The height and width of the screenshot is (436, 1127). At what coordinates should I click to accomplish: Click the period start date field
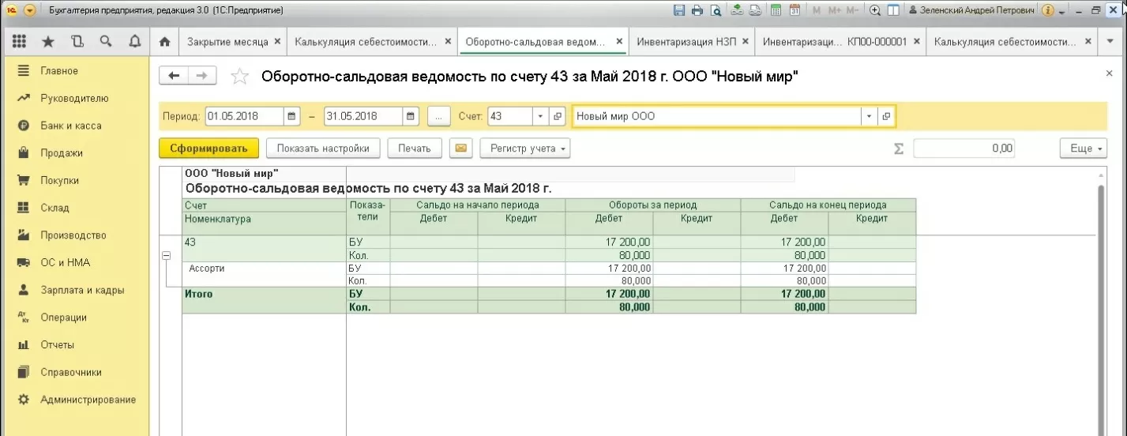pyautogui.click(x=243, y=116)
